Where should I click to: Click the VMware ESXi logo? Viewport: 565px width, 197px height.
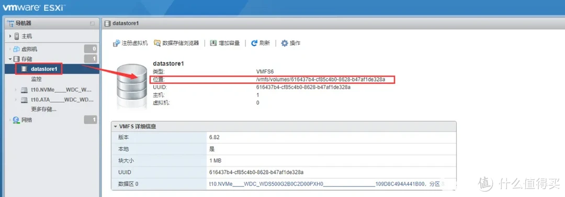pyautogui.click(x=34, y=7)
